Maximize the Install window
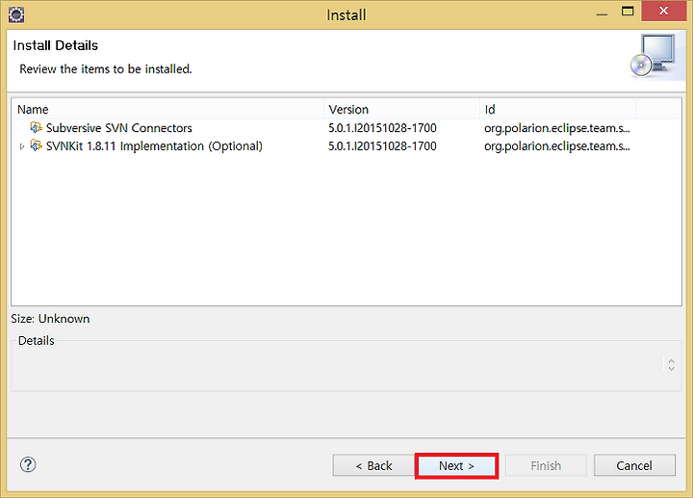 point(628,12)
